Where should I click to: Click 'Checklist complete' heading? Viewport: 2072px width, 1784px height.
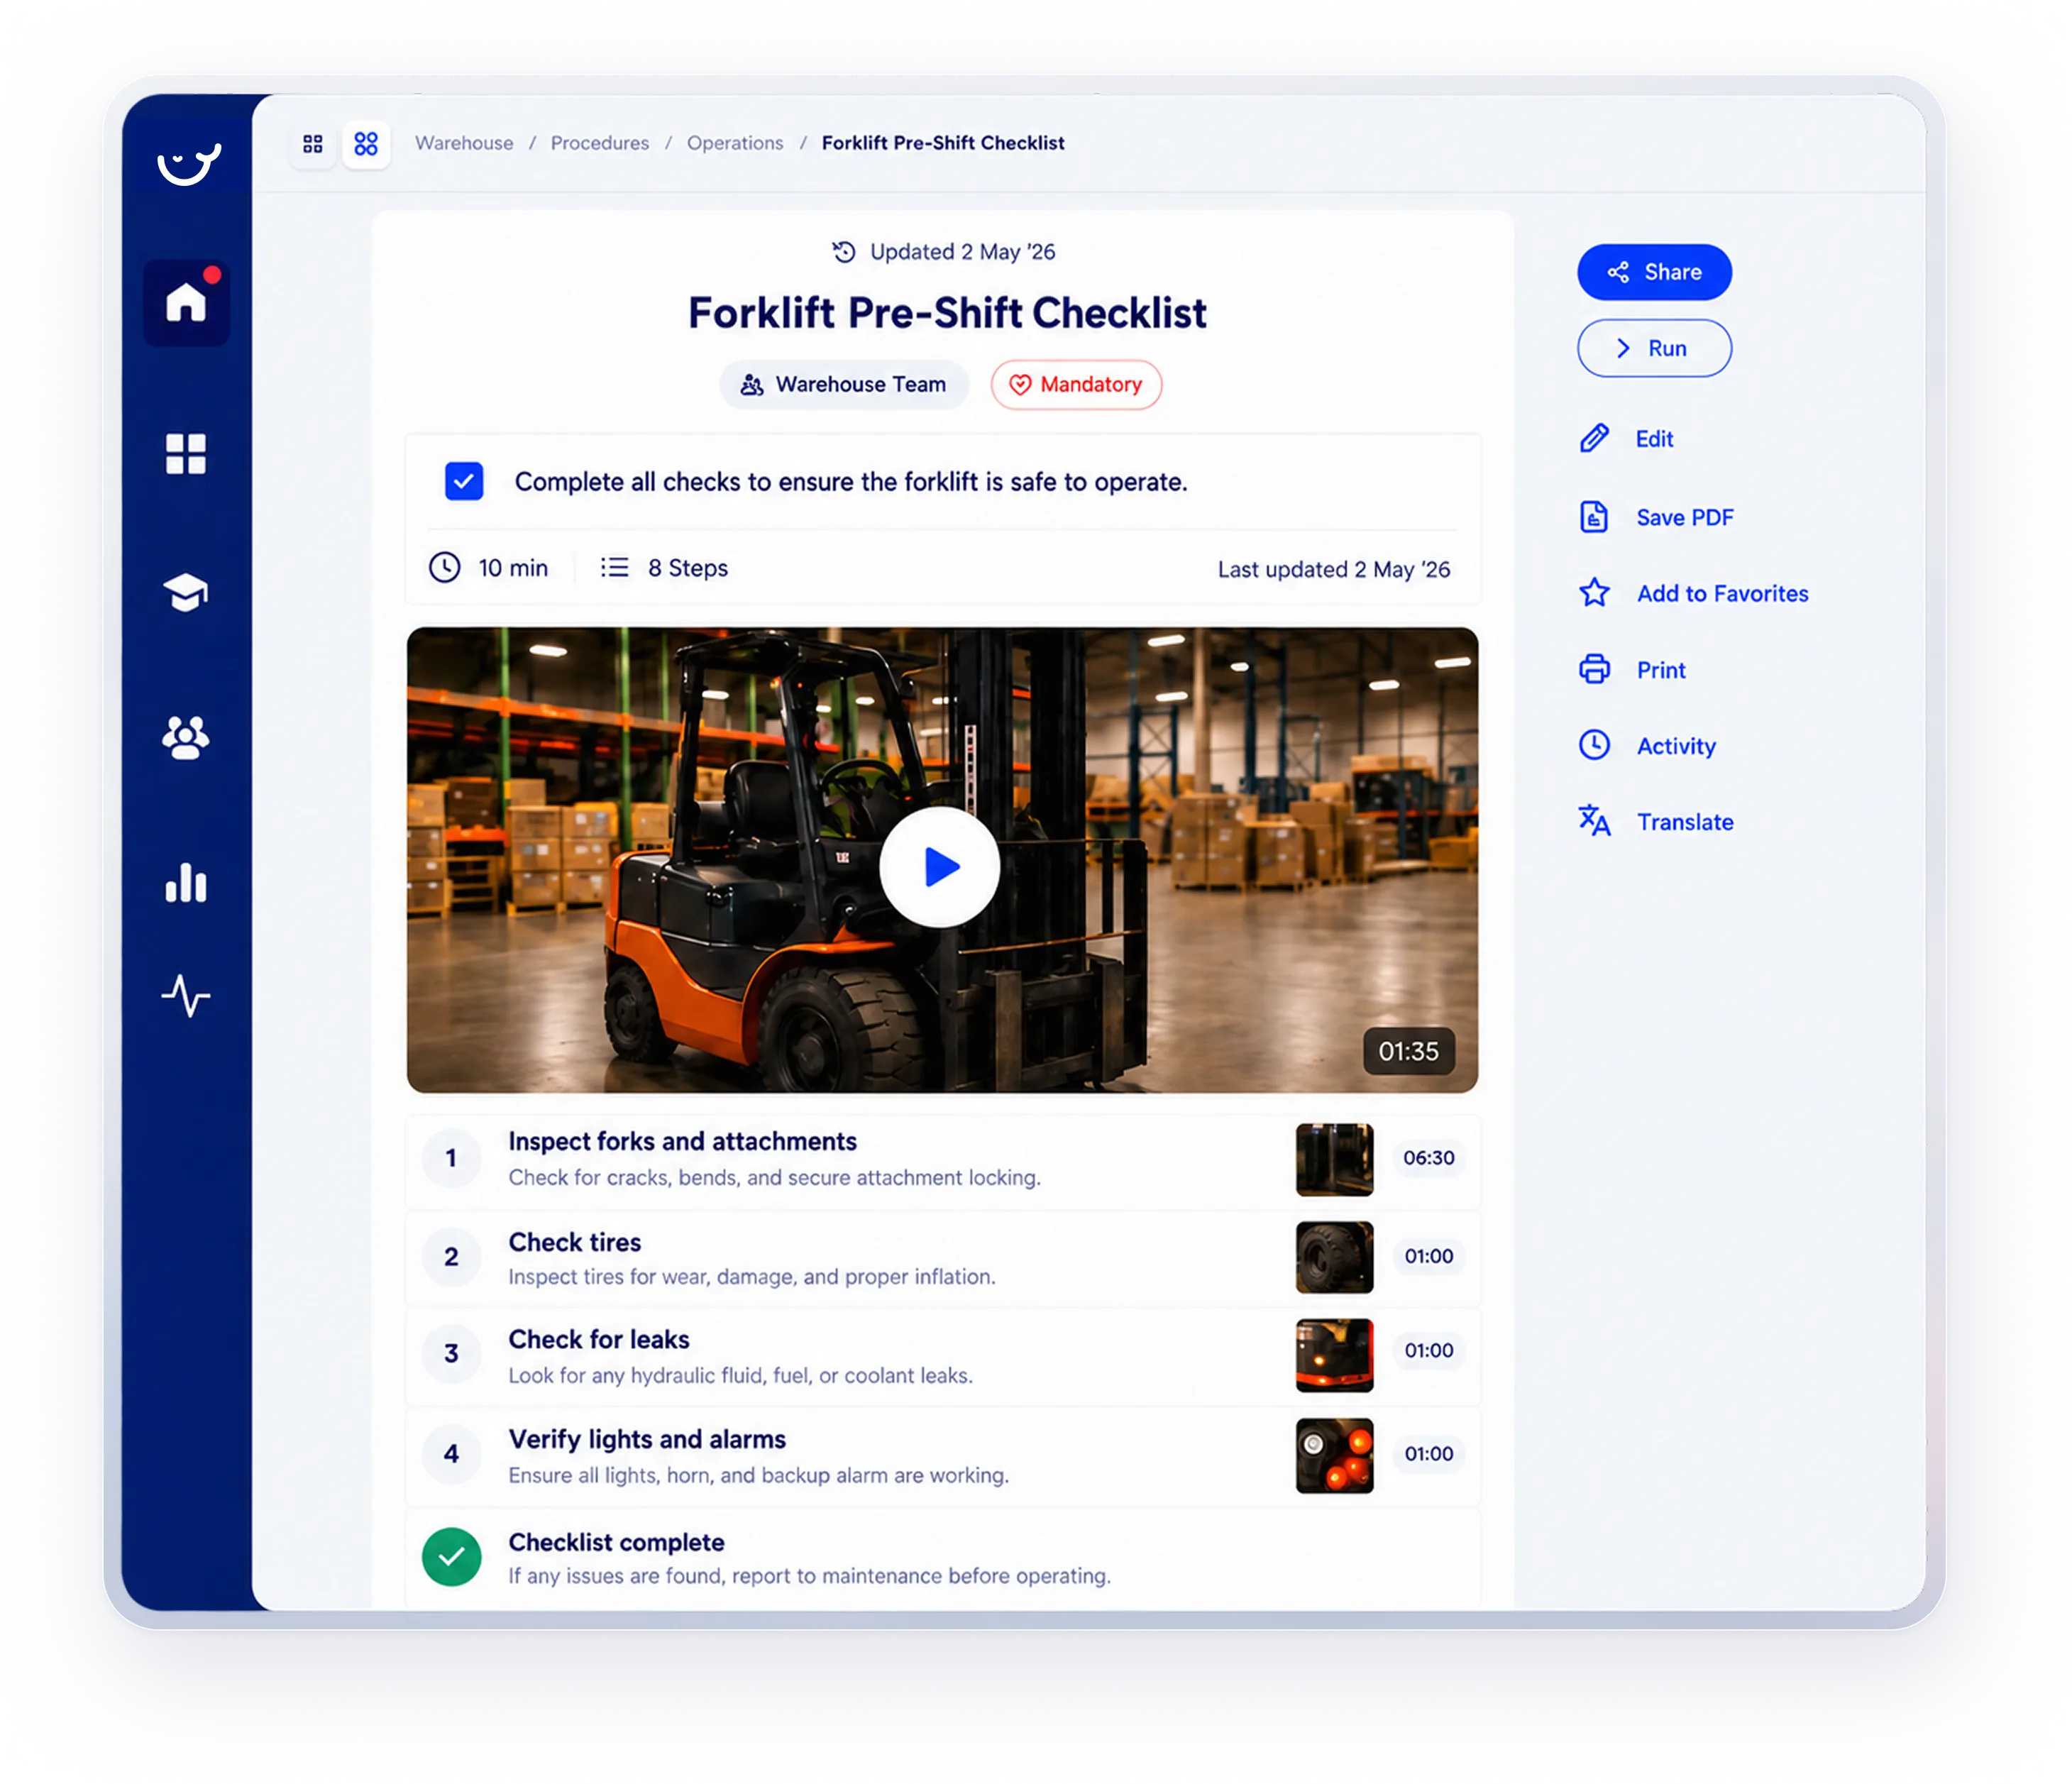pos(616,1543)
